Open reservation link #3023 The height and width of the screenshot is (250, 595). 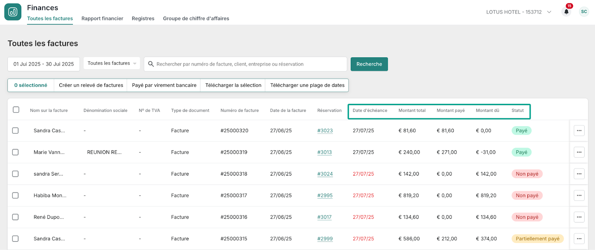(325, 131)
